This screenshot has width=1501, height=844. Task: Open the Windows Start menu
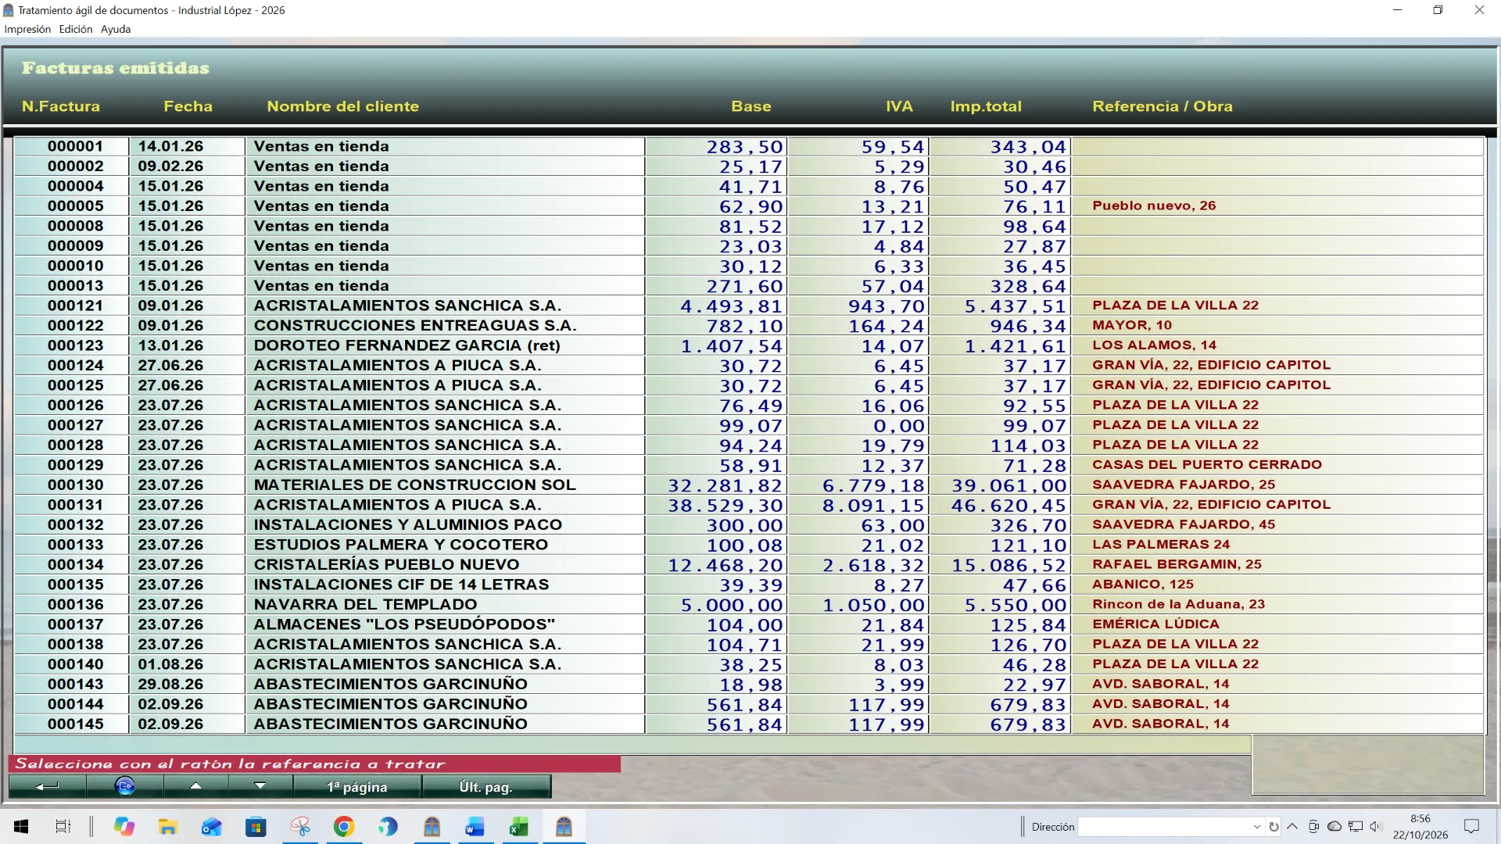(21, 827)
